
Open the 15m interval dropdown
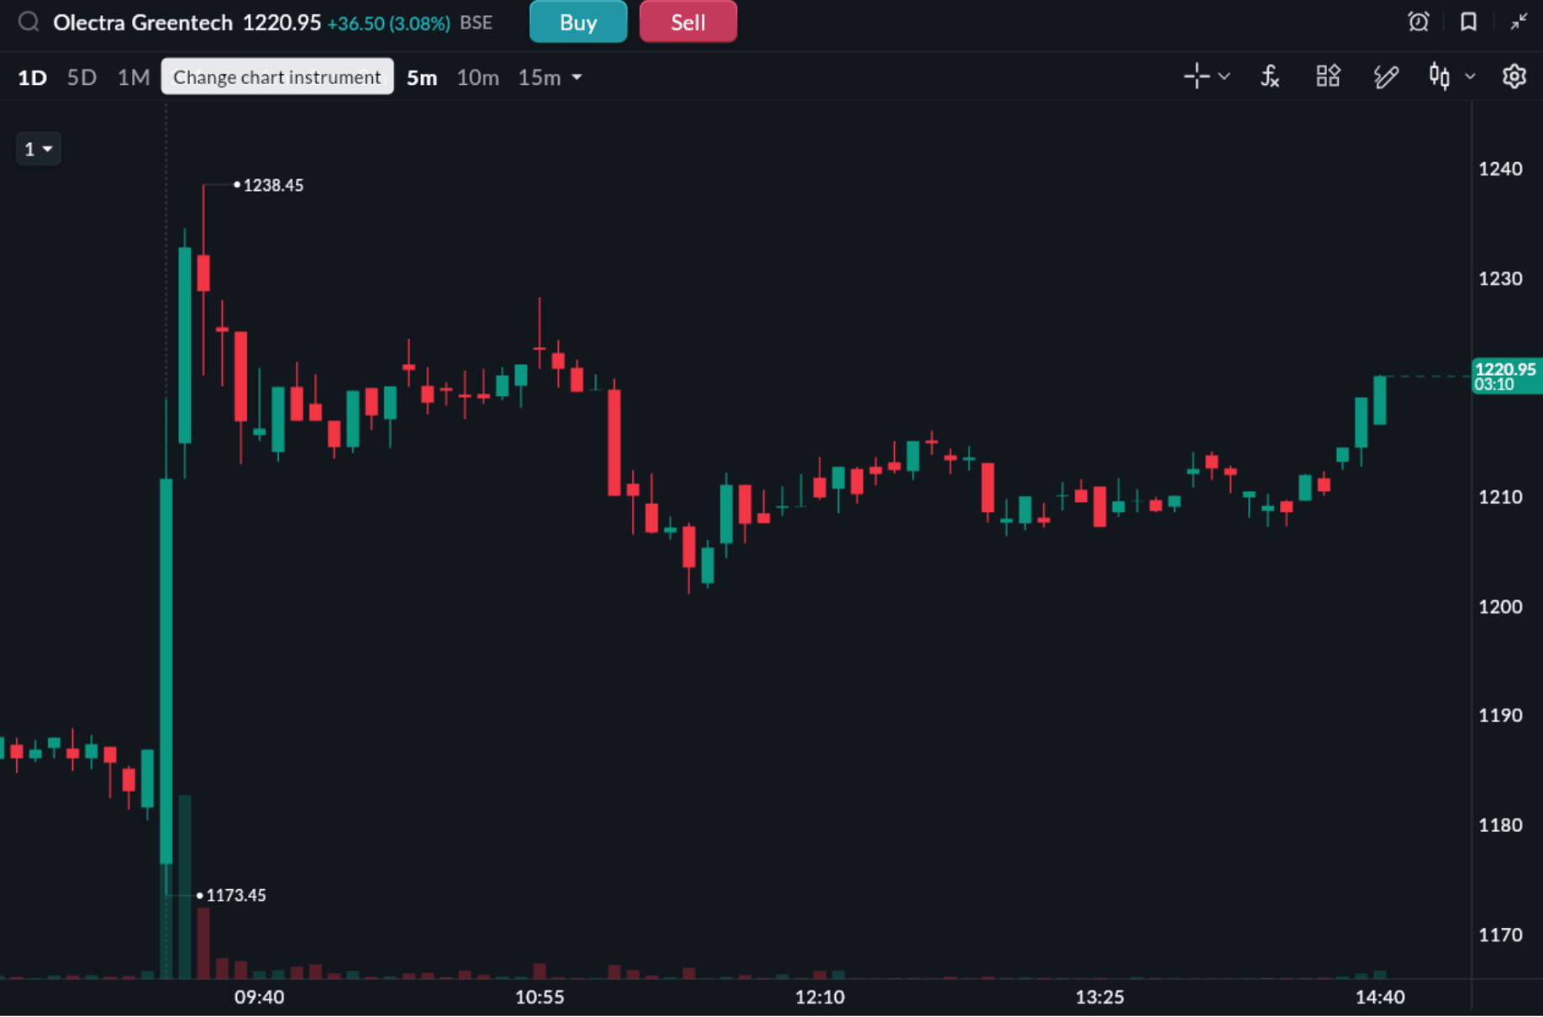[x=550, y=77]
